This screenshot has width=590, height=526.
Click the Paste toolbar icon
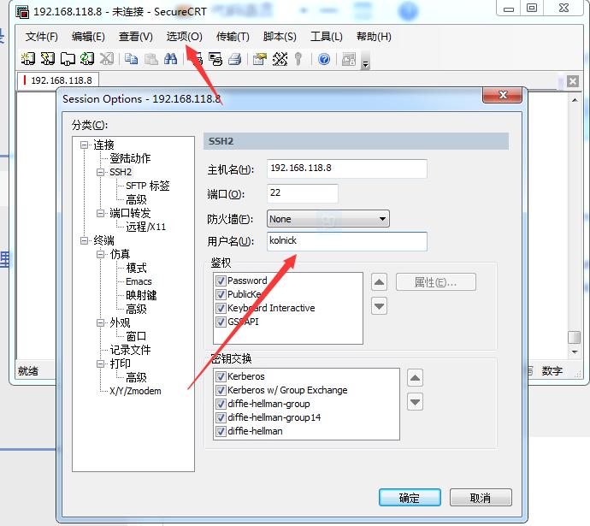(150, 59)
